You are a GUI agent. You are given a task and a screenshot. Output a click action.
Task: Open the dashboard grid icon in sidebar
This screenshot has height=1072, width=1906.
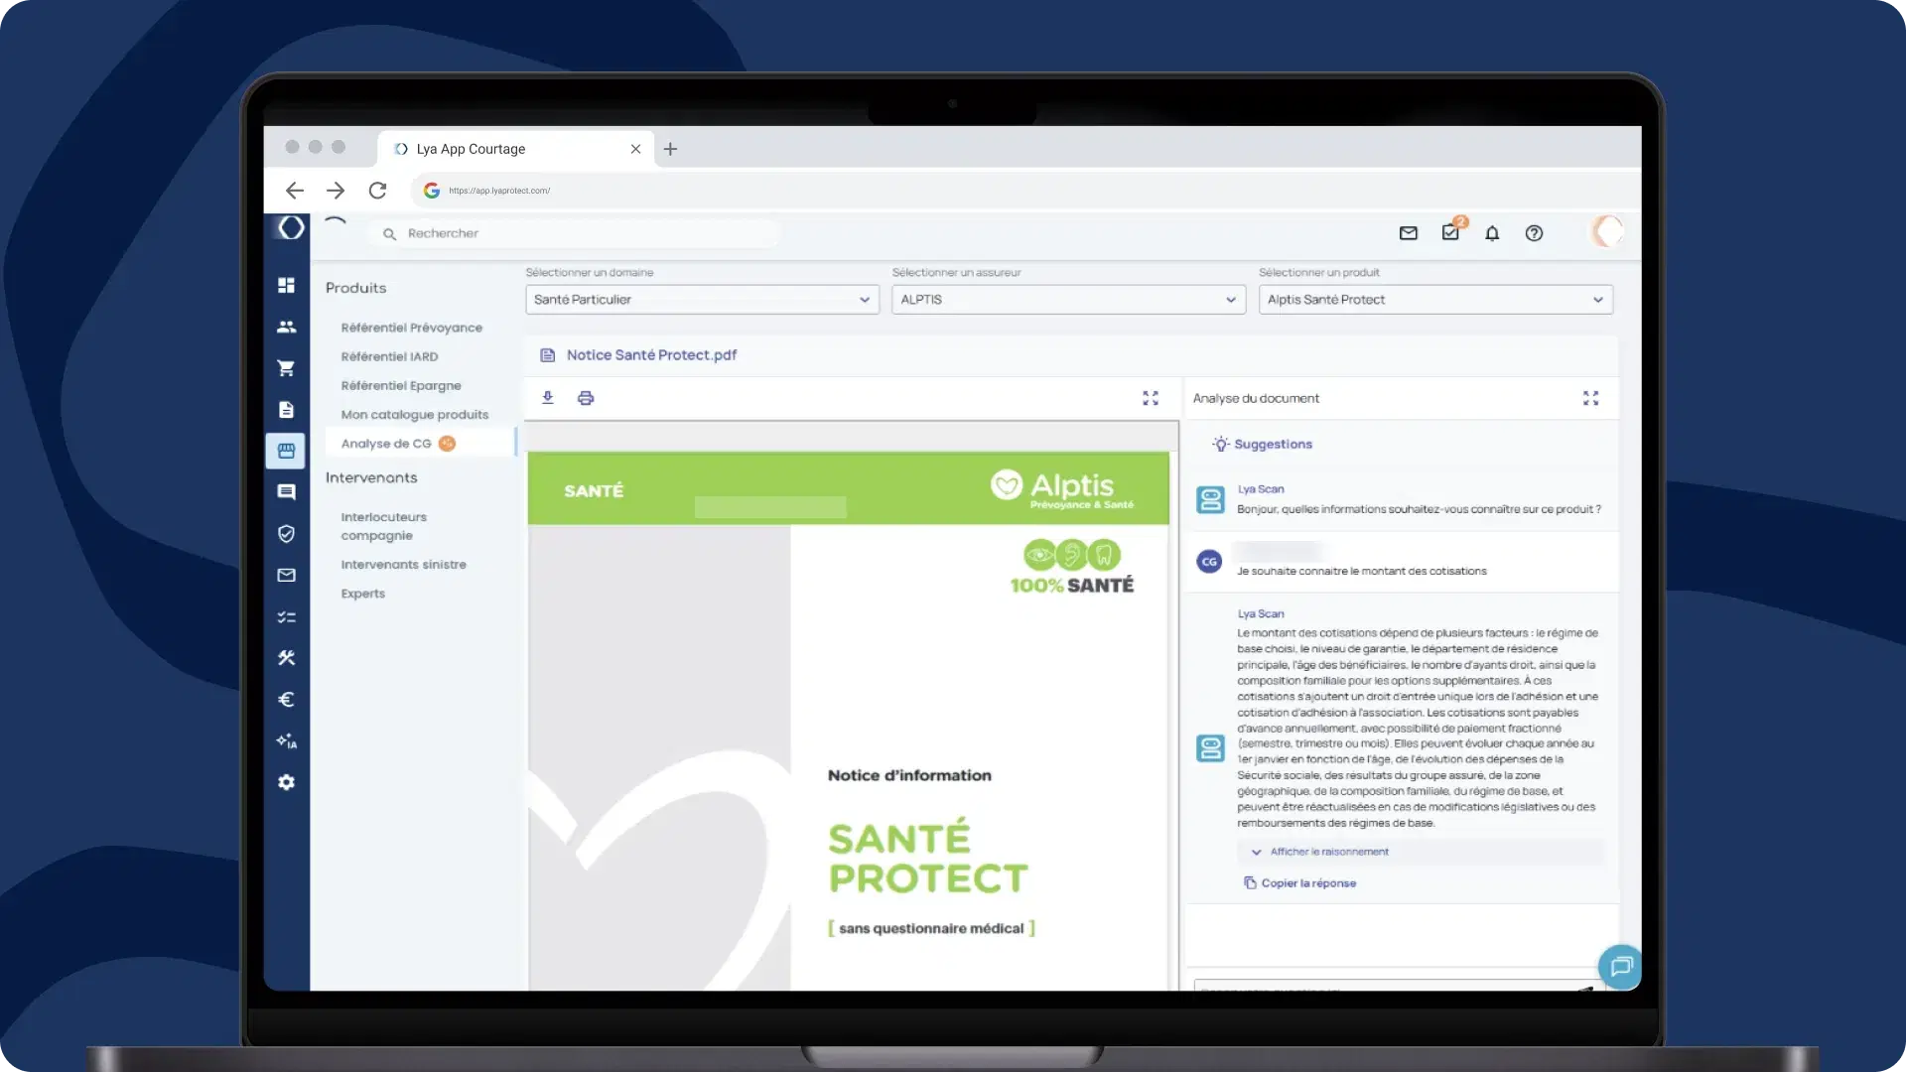[x=286, y=286]
